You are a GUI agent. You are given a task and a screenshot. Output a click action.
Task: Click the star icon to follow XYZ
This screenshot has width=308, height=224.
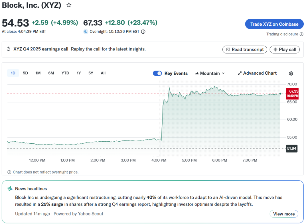[x=69, y=5]
